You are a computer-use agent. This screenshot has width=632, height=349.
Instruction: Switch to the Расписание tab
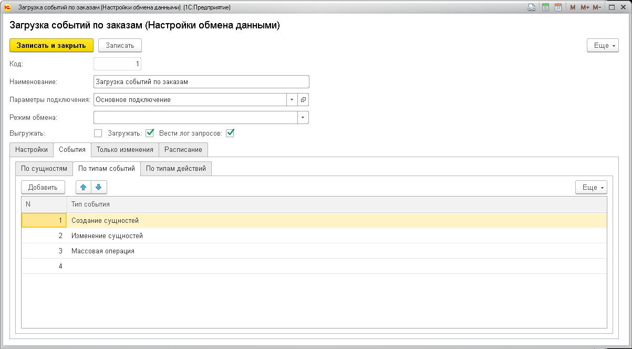tap(183, 150)
